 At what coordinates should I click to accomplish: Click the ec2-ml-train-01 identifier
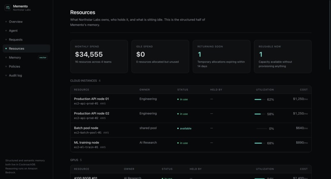pos(86,147)
